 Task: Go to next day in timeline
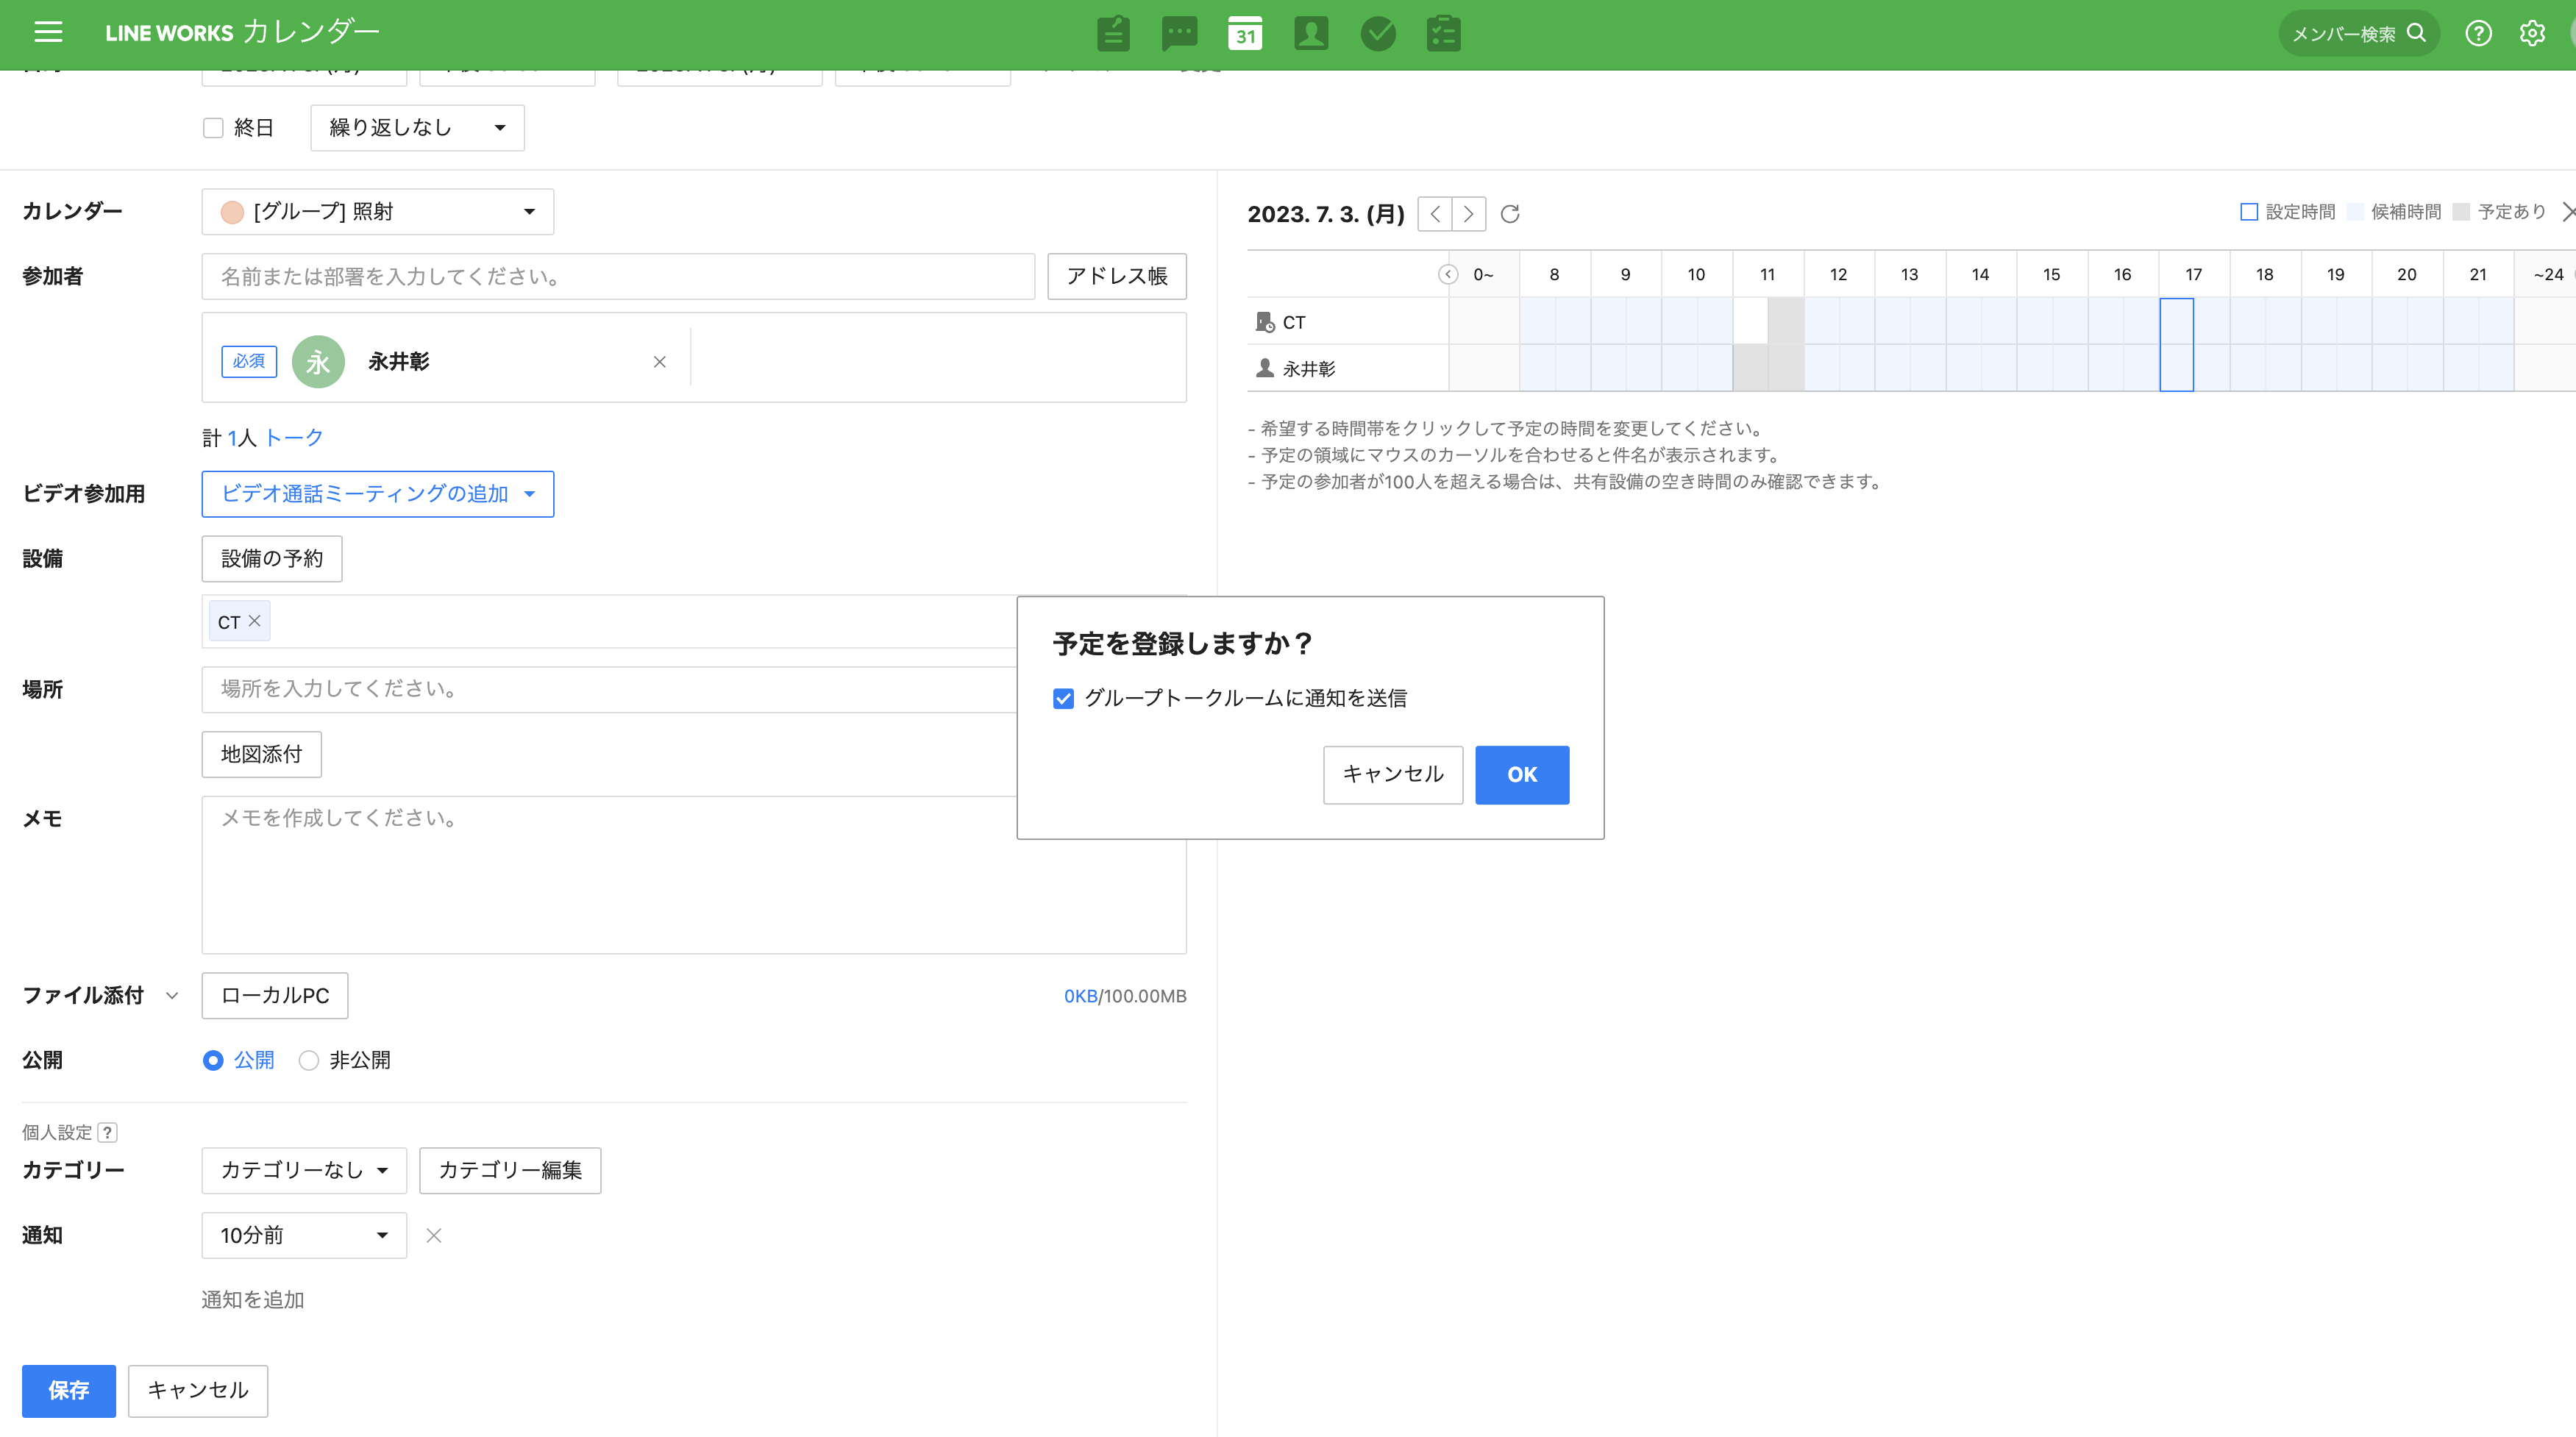pyautogui.click(x=1468, y=214)
